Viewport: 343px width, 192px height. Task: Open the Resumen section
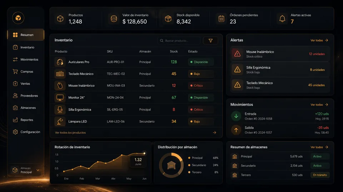(26, 35)
